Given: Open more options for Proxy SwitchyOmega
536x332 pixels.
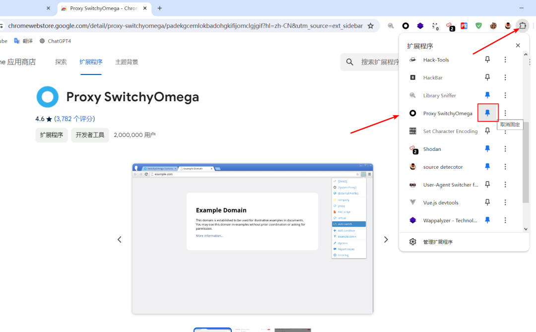Looking at the screenshot, I should [x=505, y=113].
